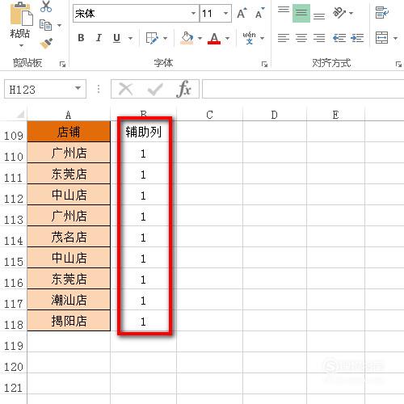Click the Paste clipboard icon

tap(21, 14)
